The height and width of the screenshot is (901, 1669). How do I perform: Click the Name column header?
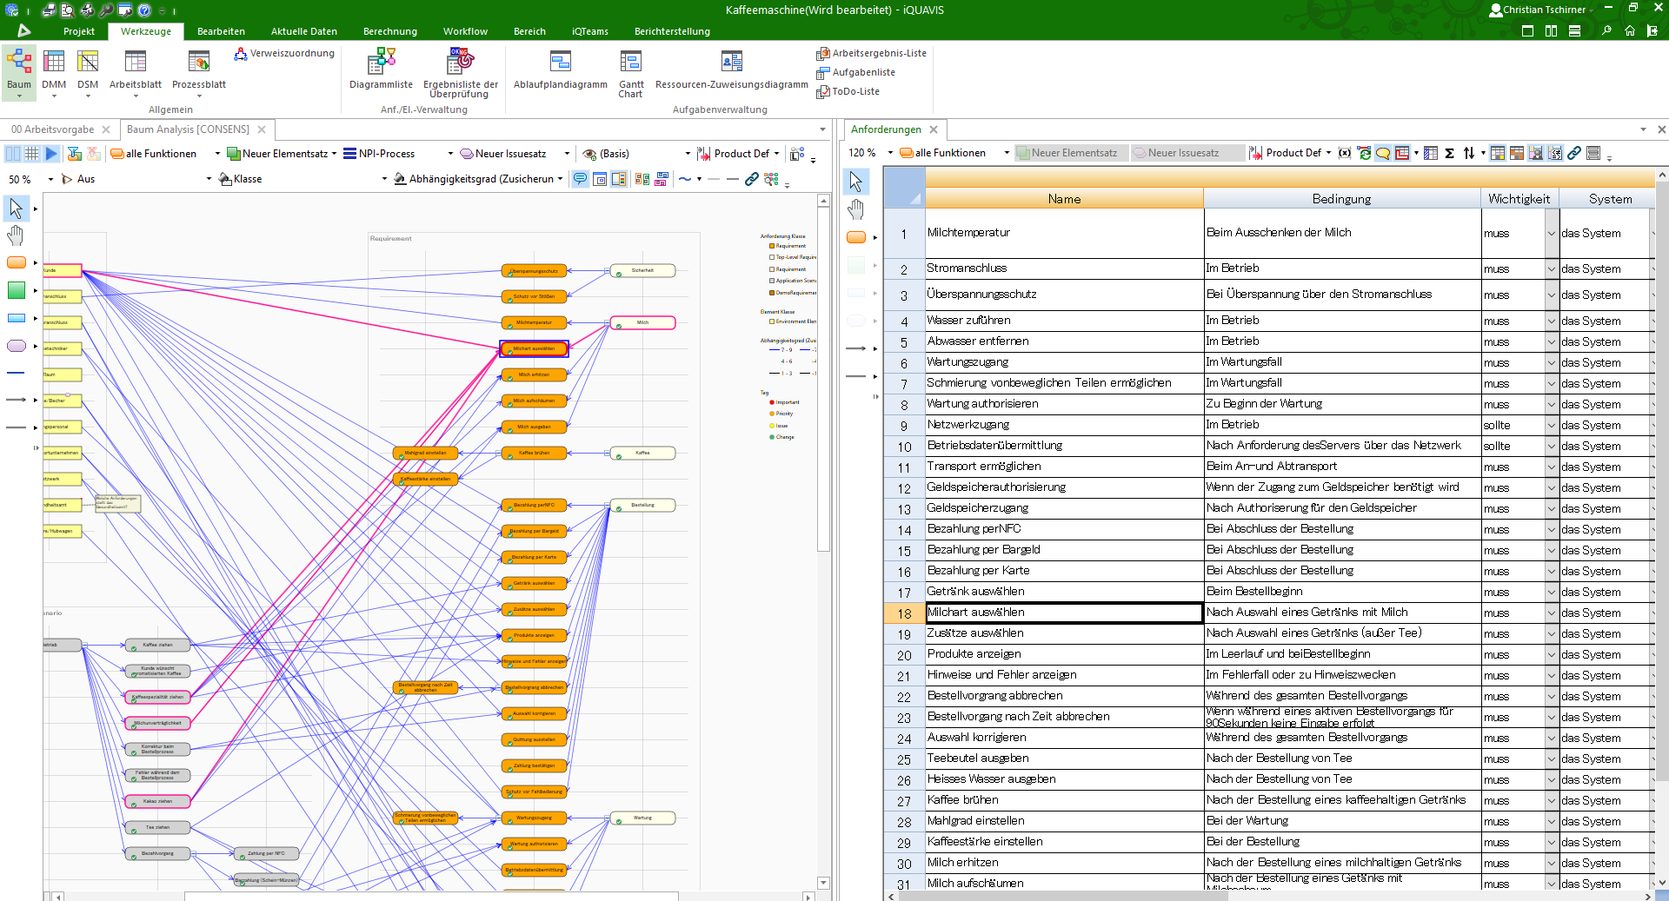(1064, 199)
